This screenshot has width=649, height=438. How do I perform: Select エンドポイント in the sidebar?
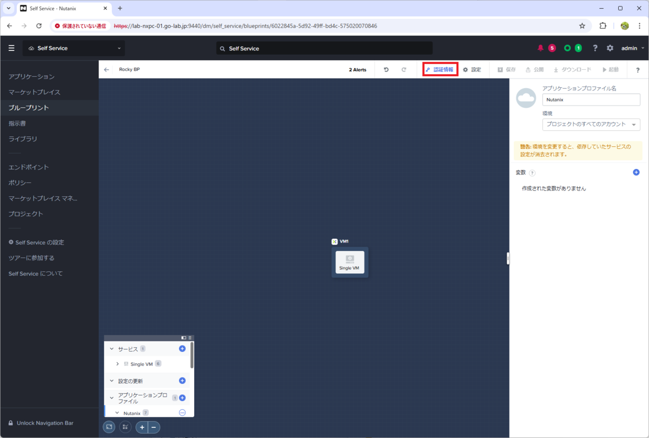click(x=29, y=167)
